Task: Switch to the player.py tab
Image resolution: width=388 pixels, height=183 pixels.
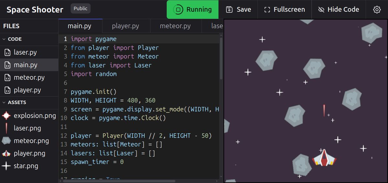Action: coord(125,26)
